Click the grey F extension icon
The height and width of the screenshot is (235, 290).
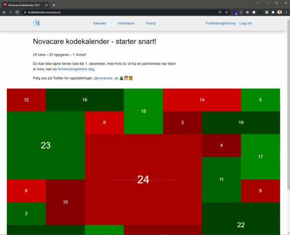pos(266,12)
